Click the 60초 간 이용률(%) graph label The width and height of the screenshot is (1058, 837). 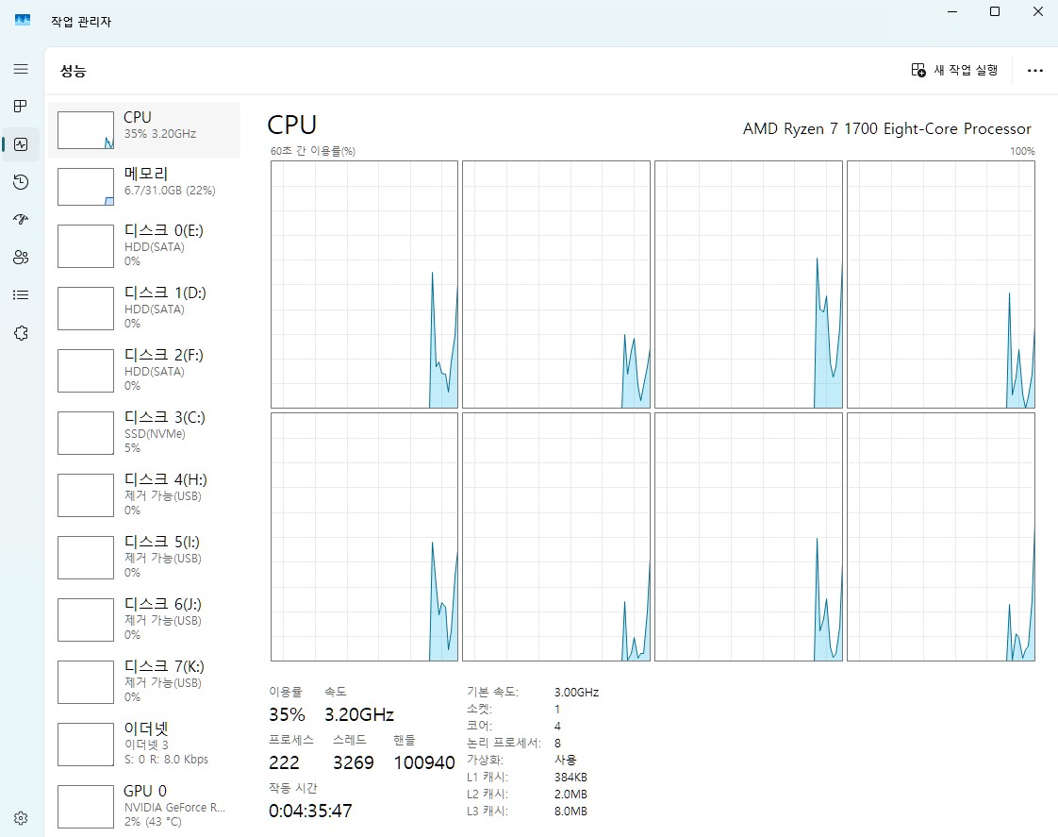pos(313,151)
